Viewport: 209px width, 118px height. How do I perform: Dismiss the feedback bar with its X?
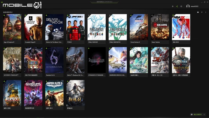pyautogui.click(x=204, y=115)
